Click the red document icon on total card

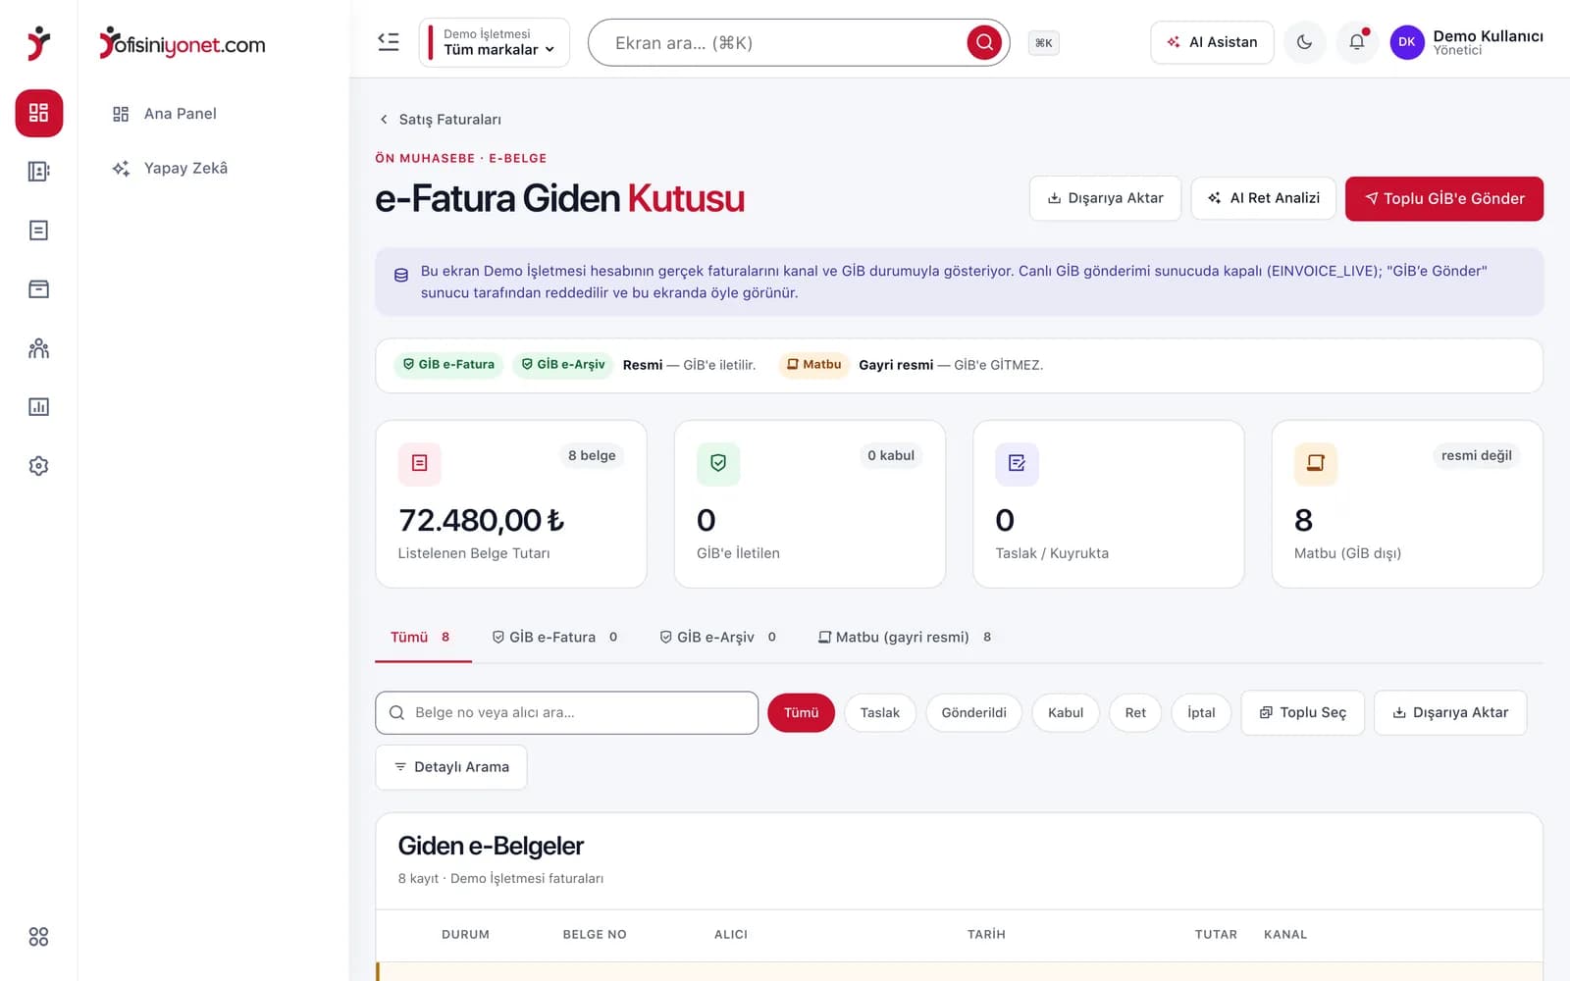[x=420, y=463]
